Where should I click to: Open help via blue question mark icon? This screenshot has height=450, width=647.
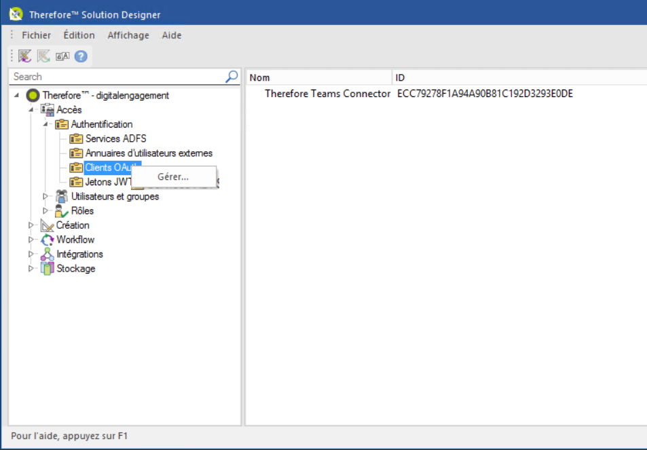point(81,56)
